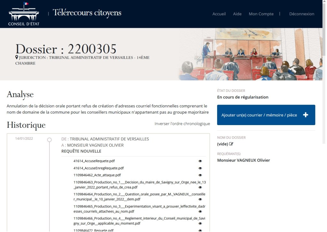Click the Télérecours citoyens site title
Screen dimensions: 327x232
pos(87,13)
